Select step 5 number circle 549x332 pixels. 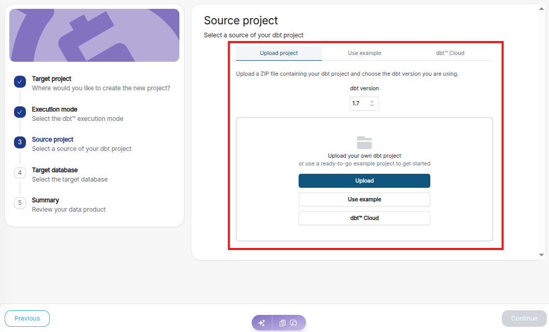pos(20,203)
